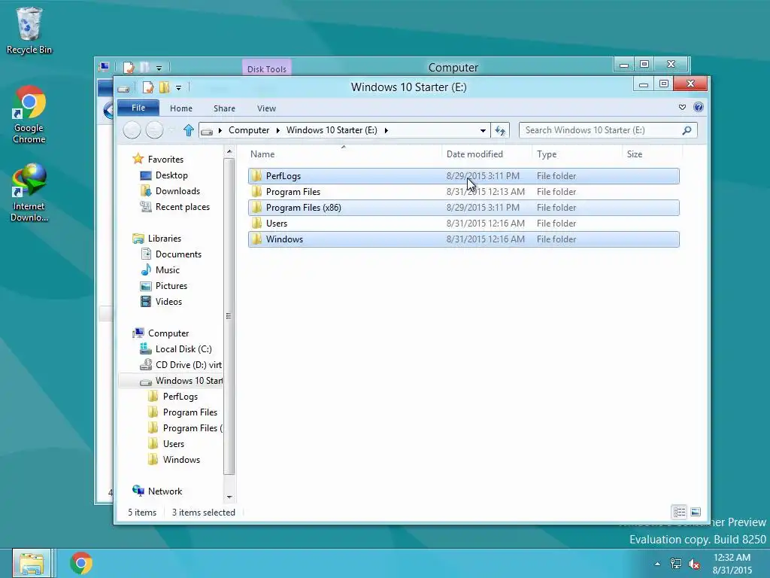The height and width of the screenshot is (578, 770).
Task: Click Computer in the address bar breadcrumb
Action: click(249, 130)
